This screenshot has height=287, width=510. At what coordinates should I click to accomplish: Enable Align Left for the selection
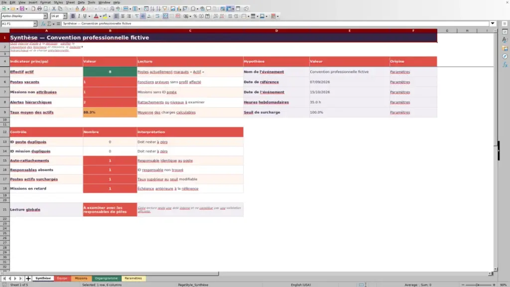pyautogui.click(x=117, y=16)
